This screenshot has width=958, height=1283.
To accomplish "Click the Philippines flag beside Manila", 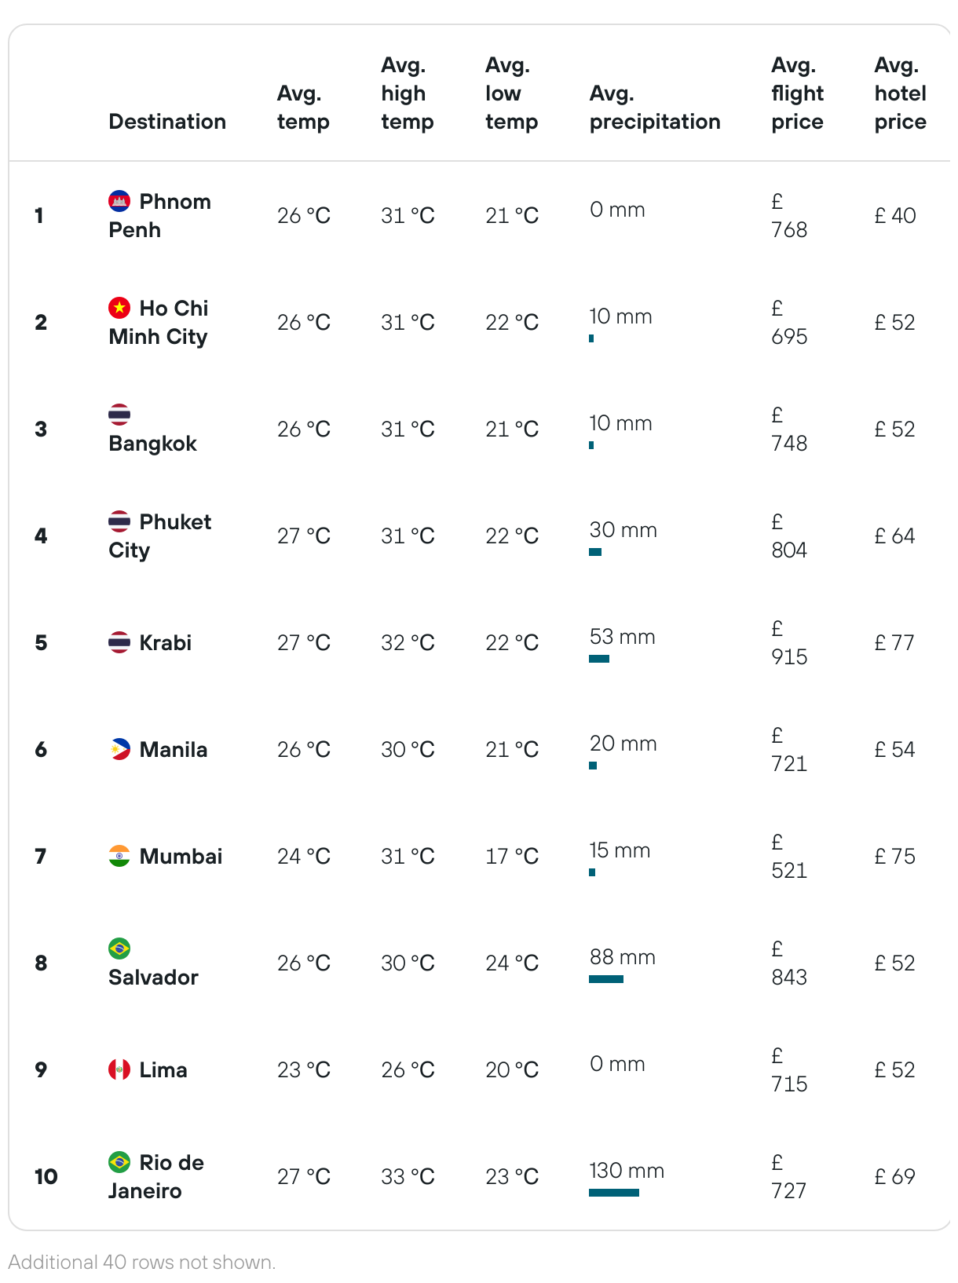I will (x=119, y=749).
